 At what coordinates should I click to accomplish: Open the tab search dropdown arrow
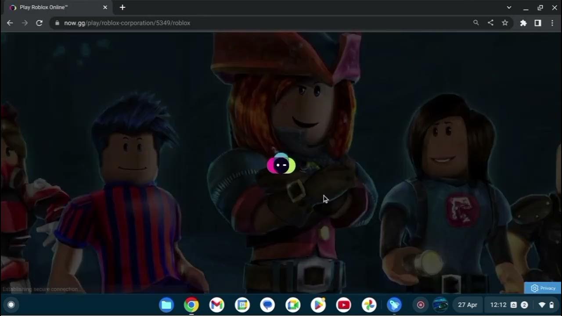[509, 7]
